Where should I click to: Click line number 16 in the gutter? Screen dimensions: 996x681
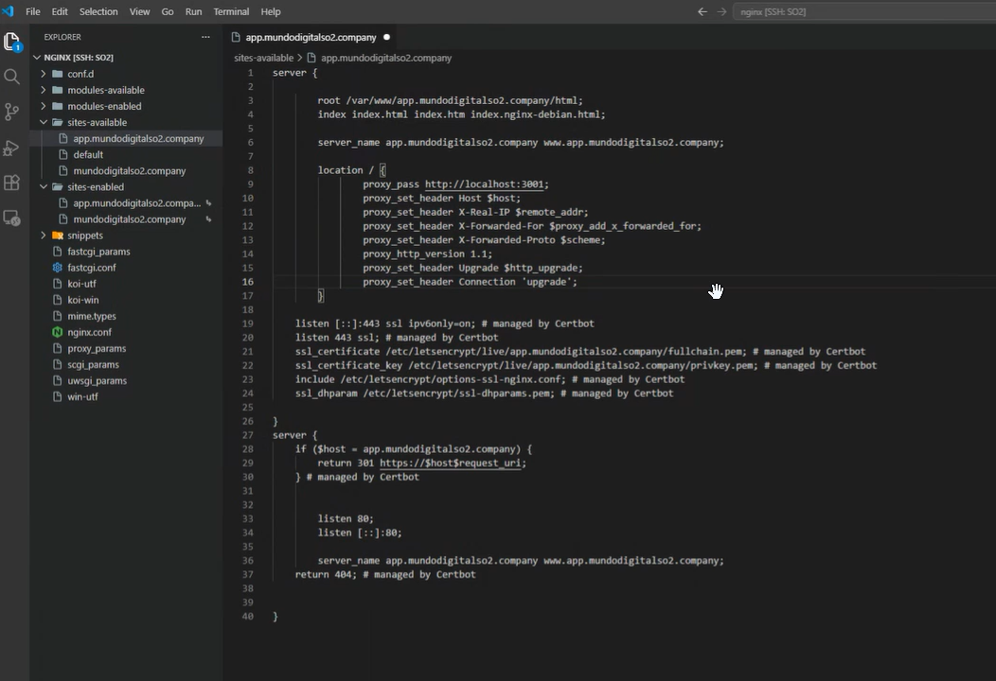248,282
